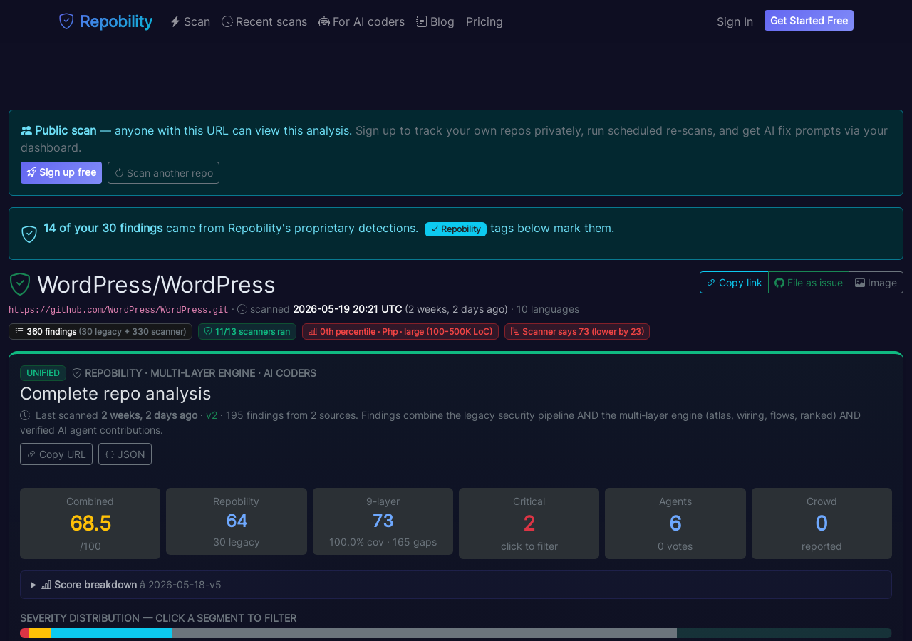Image resolution: width=912 pixels, height=641 pixels.
Task: Click the link icon in Copy link
Action: pyautogui.click(x=711, y=283)
